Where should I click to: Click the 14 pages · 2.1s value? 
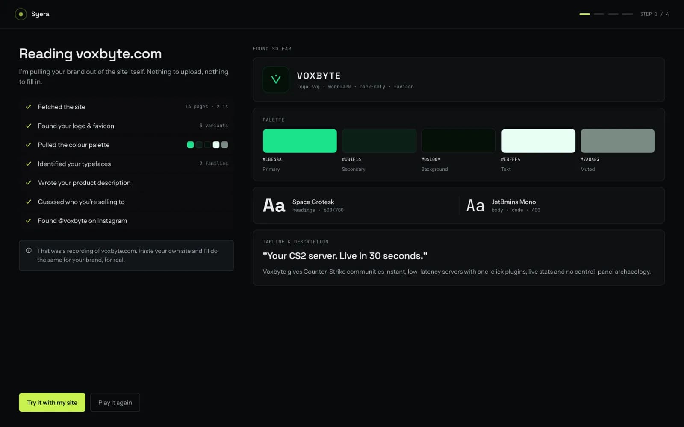click(206, 107)
